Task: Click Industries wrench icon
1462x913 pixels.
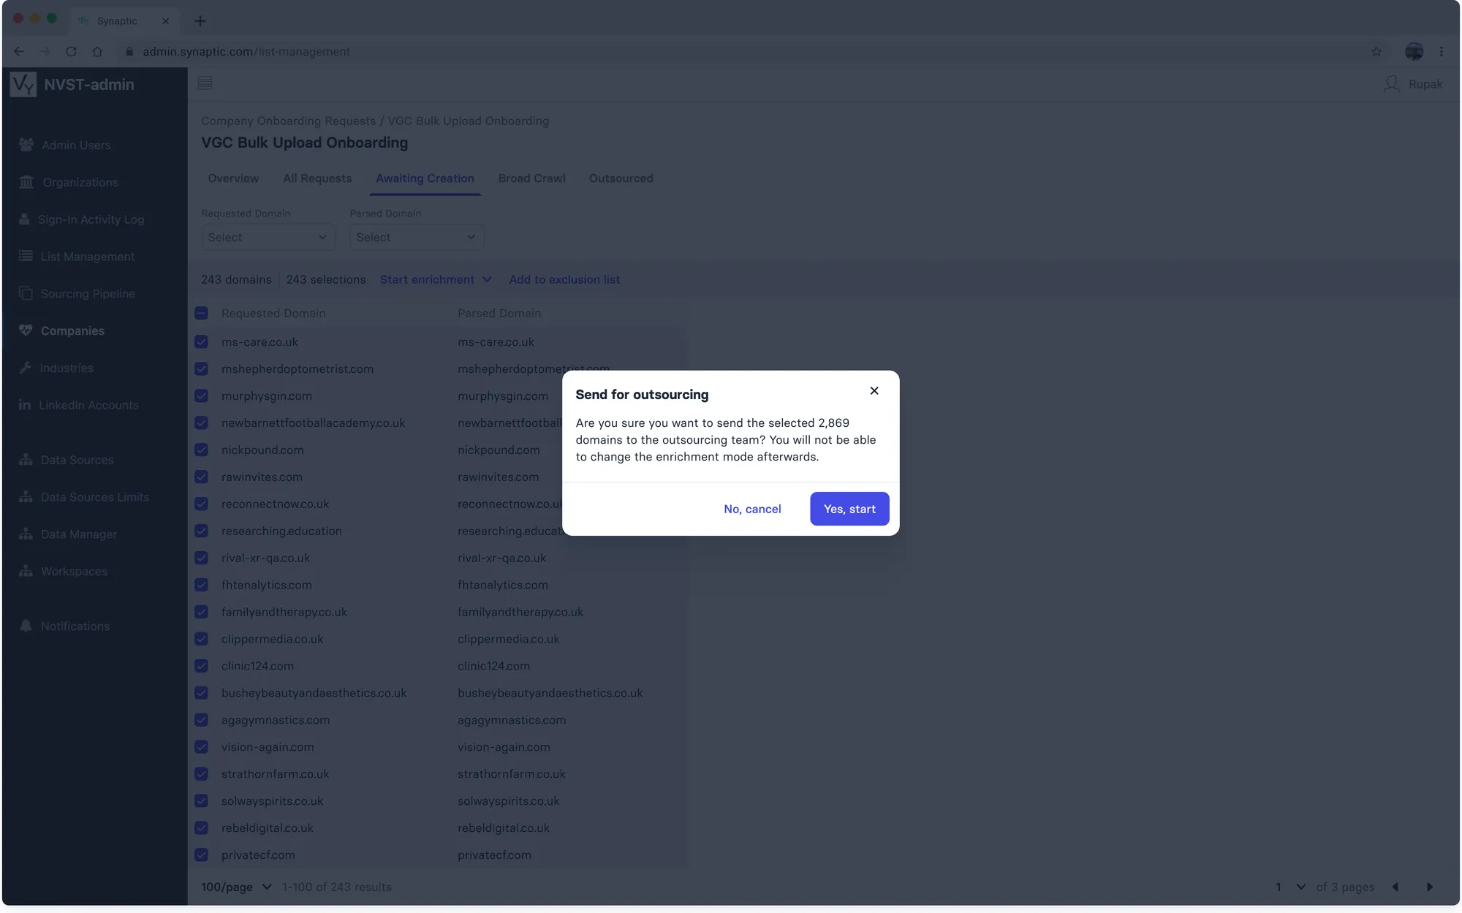Action: pyautogui.click(x=26, y=368)
